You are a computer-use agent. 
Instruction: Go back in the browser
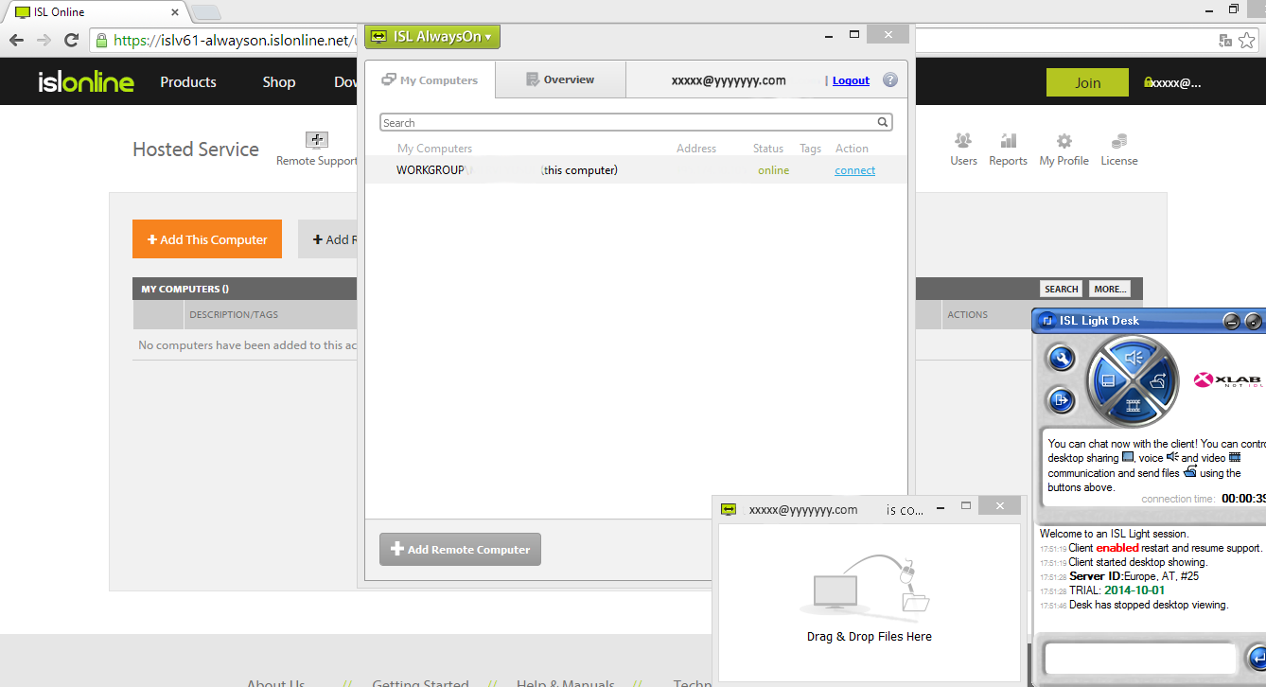point(16,41)
